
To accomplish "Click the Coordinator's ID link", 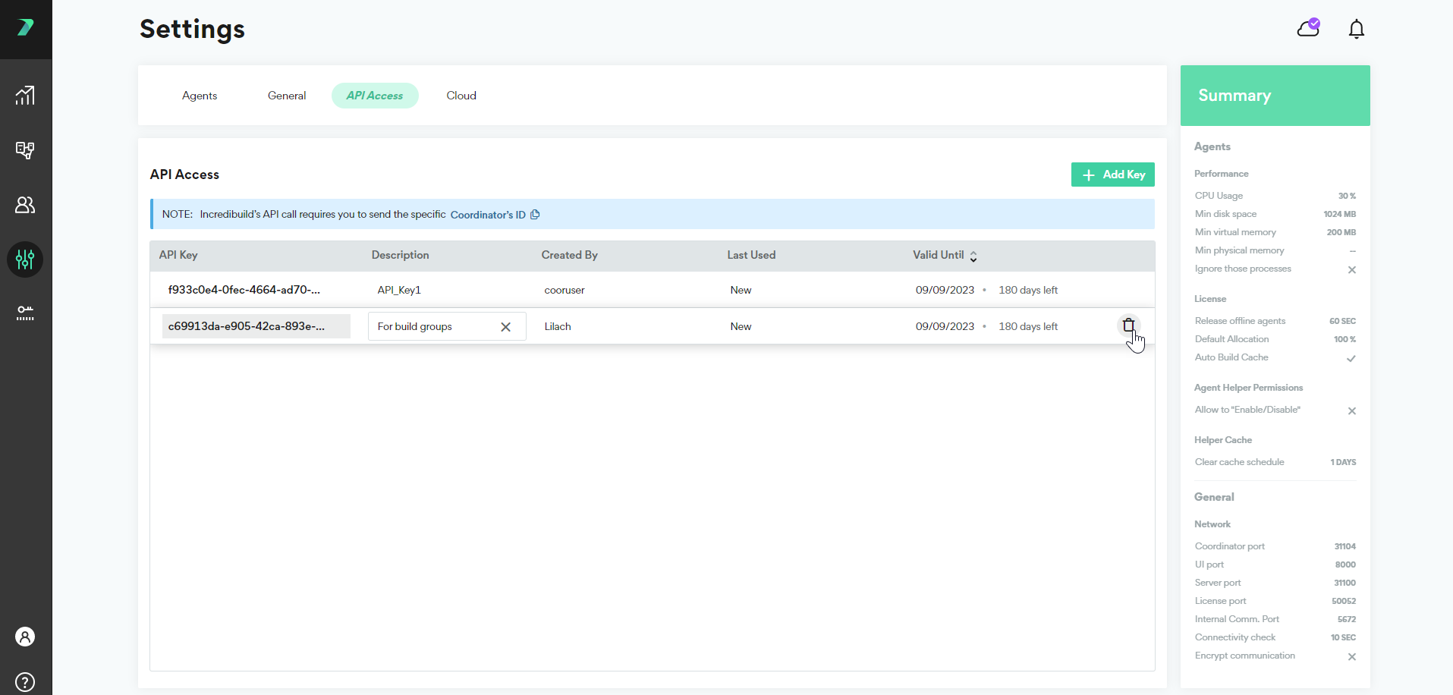I will (487, 215).
